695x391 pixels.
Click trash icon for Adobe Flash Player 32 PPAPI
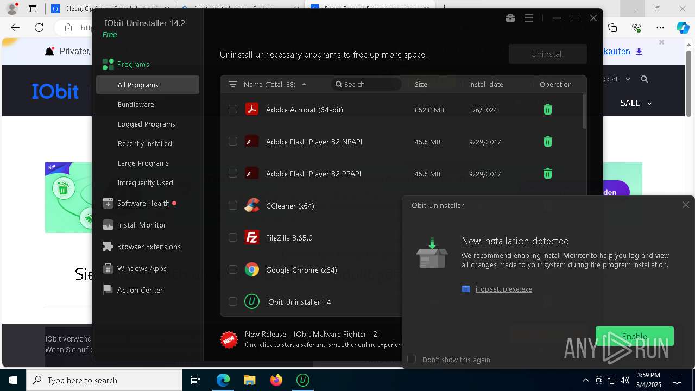click(x=548, y=174)
